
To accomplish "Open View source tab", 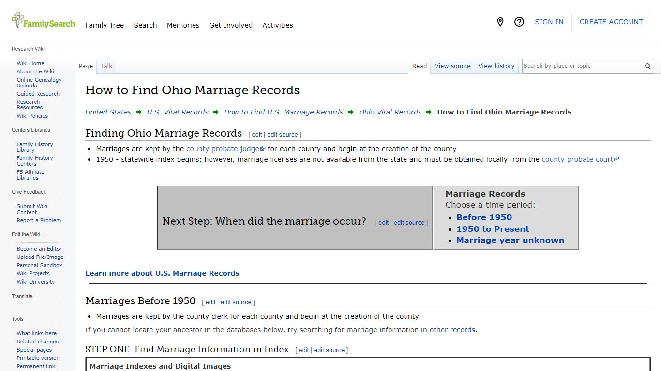I will click(452, 66).
